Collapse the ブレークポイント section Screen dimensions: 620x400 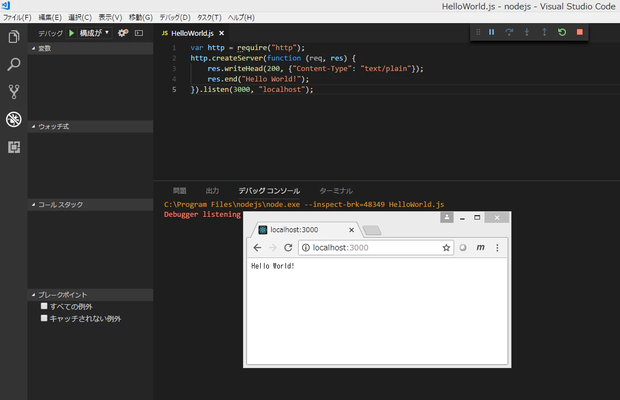pos(90,294)
